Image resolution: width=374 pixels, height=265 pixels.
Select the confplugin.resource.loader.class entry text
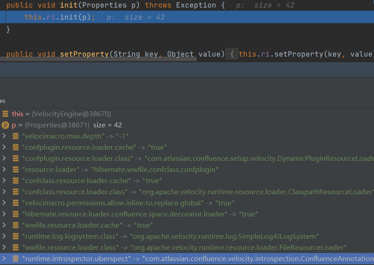tap(77, 159)
